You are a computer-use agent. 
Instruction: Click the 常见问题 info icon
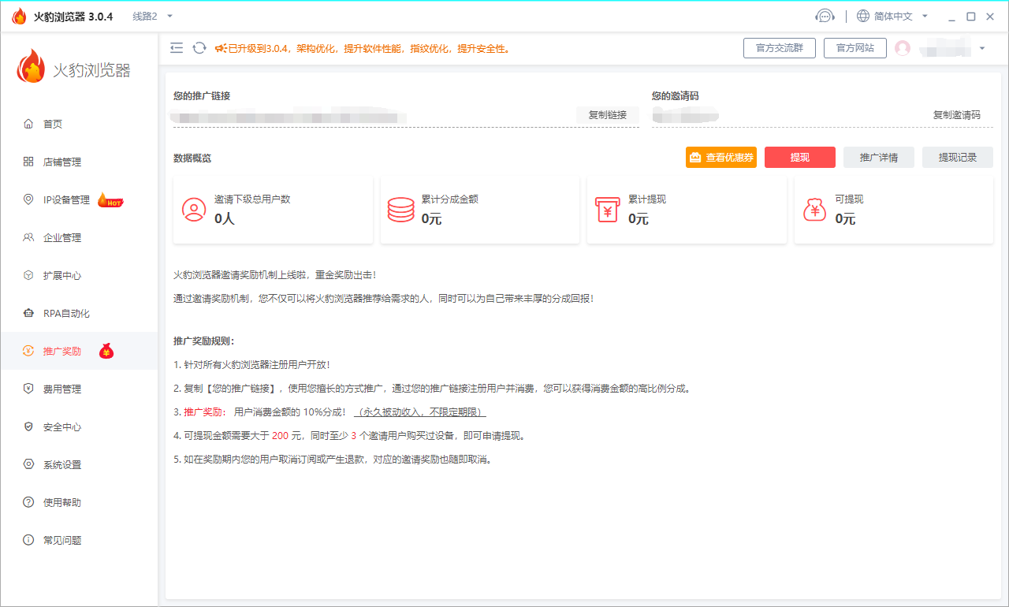coord(28,540)
